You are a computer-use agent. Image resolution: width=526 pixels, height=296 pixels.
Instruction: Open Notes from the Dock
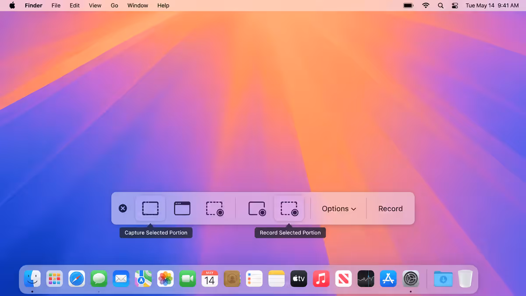point(277,278)
